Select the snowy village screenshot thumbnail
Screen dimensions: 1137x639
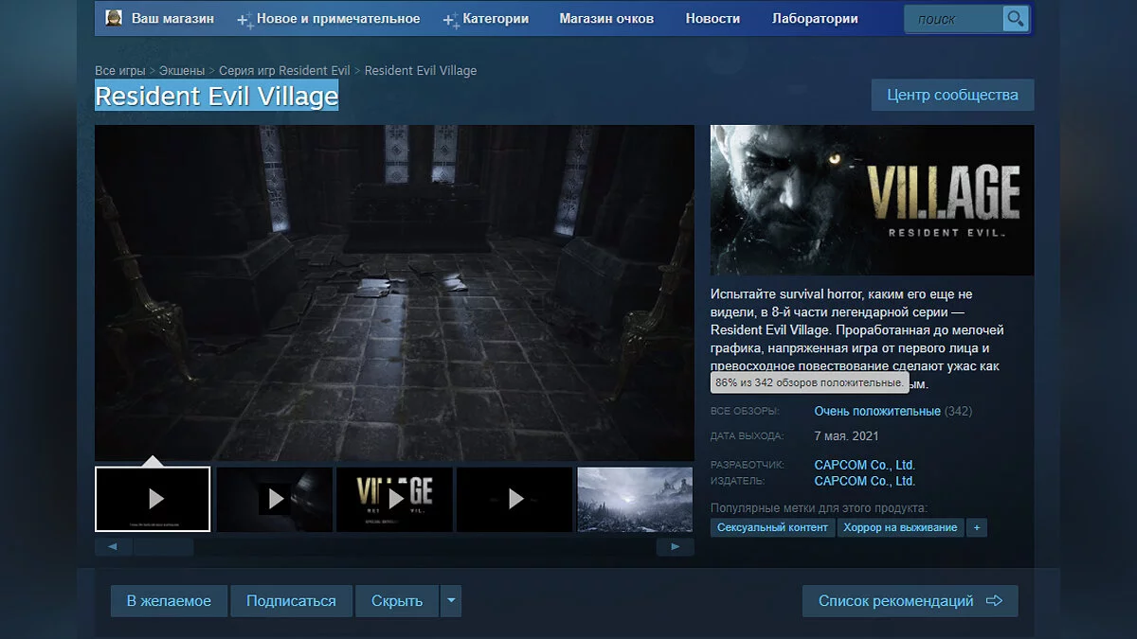click(635, 499)
